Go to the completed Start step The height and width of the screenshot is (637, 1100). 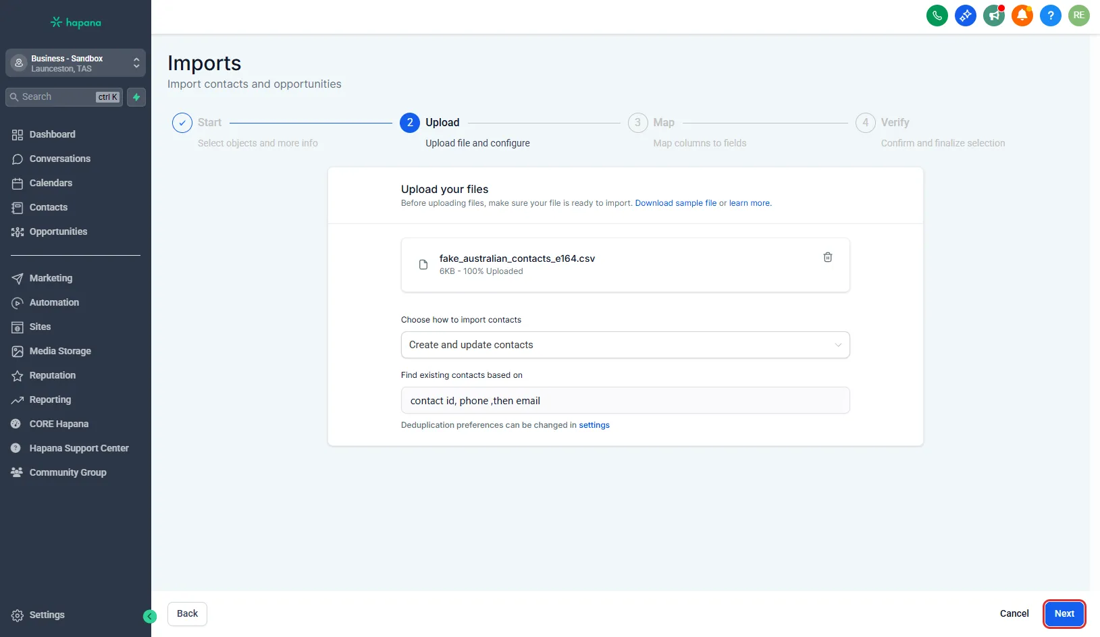tap(182, 123)
